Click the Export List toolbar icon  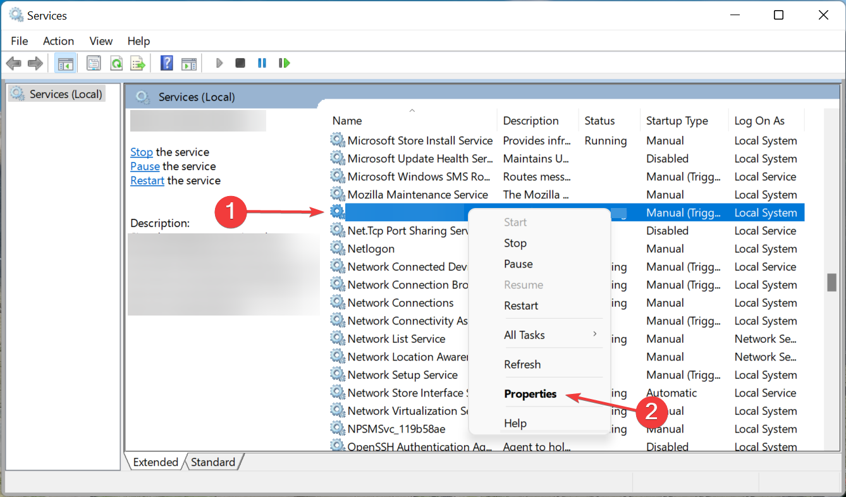tap(138, 63)
